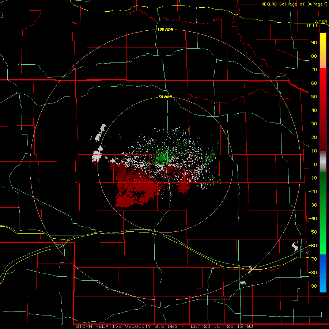Click the gray zero-velocity color bar segment
This screenshot has height=329, width=329.
[x=323, y=162]
